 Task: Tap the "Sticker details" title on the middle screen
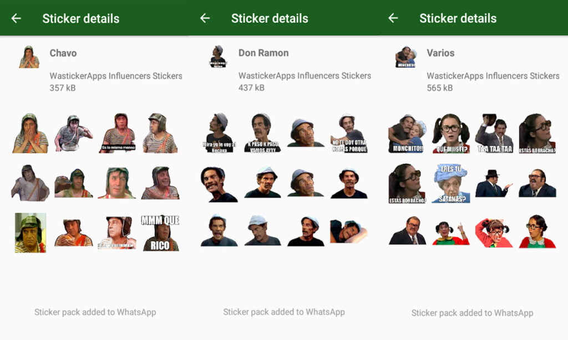click(270, 18)
